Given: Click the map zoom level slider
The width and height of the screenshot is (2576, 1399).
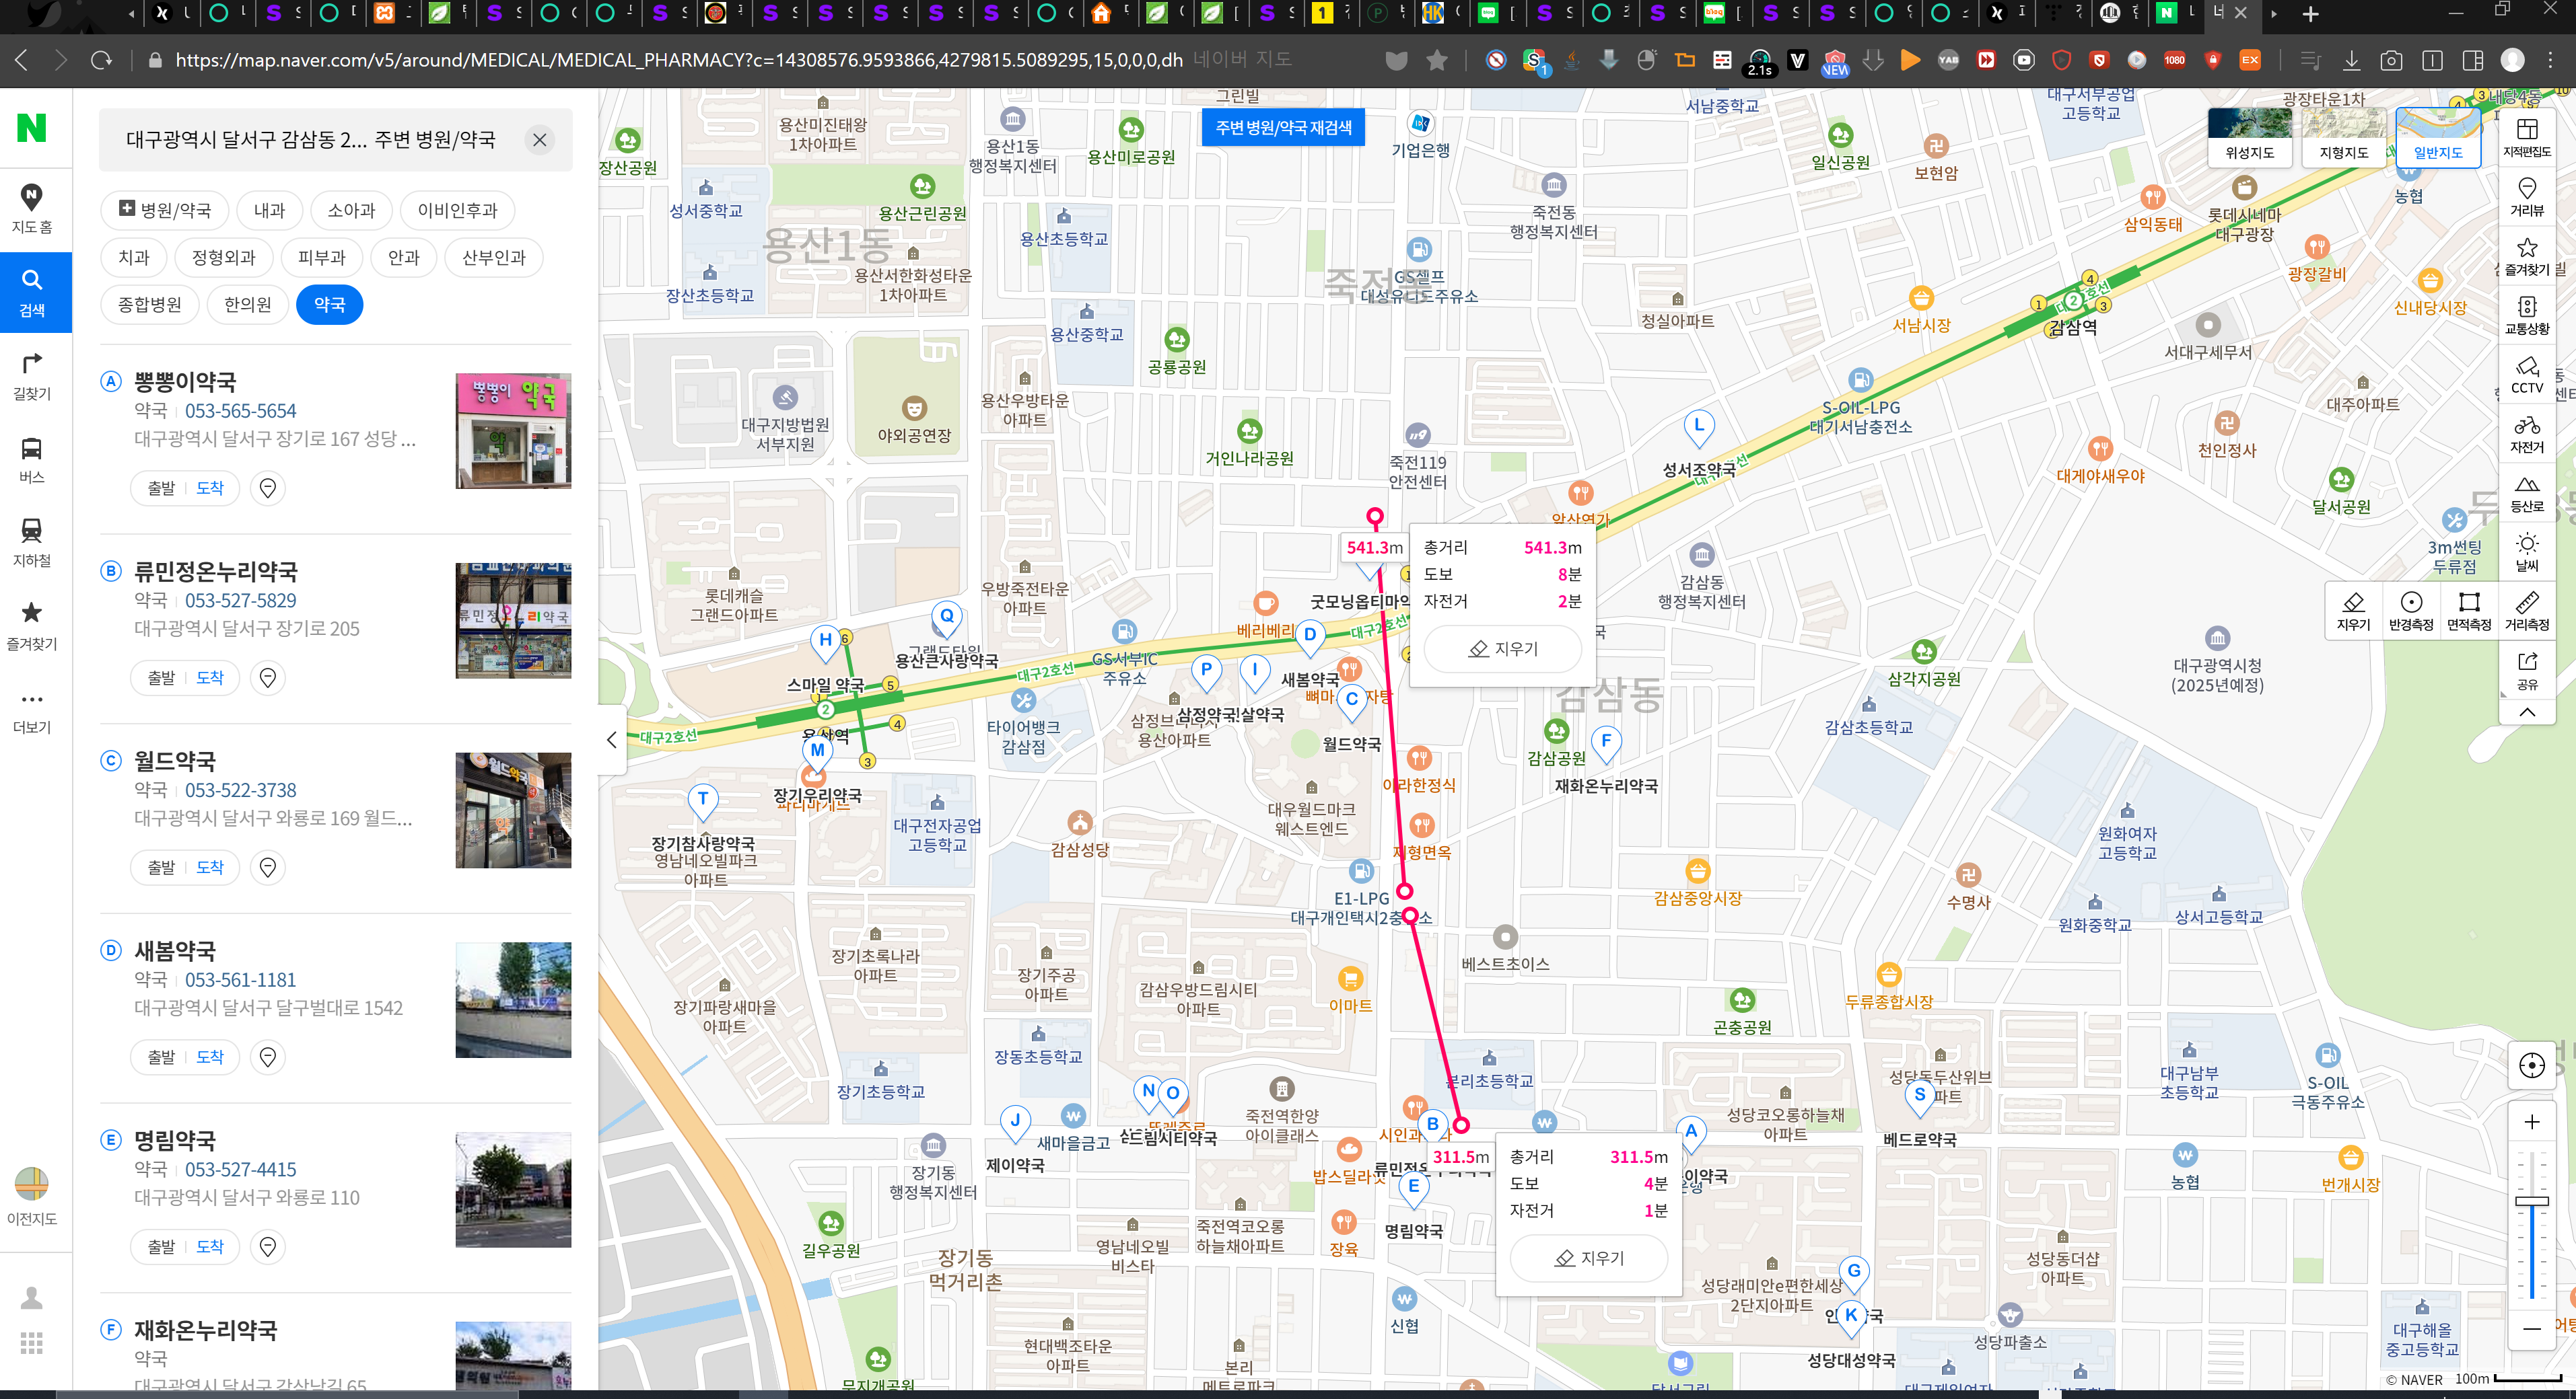Looking at the screenshot, I should pyautogui.click(x=2532, y=1201).
